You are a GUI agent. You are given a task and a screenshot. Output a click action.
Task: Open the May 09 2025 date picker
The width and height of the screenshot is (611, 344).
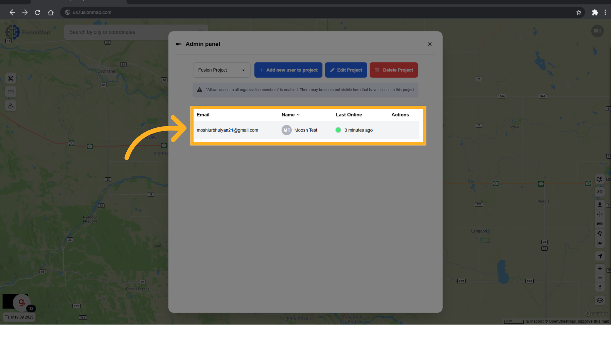[19, 317]
